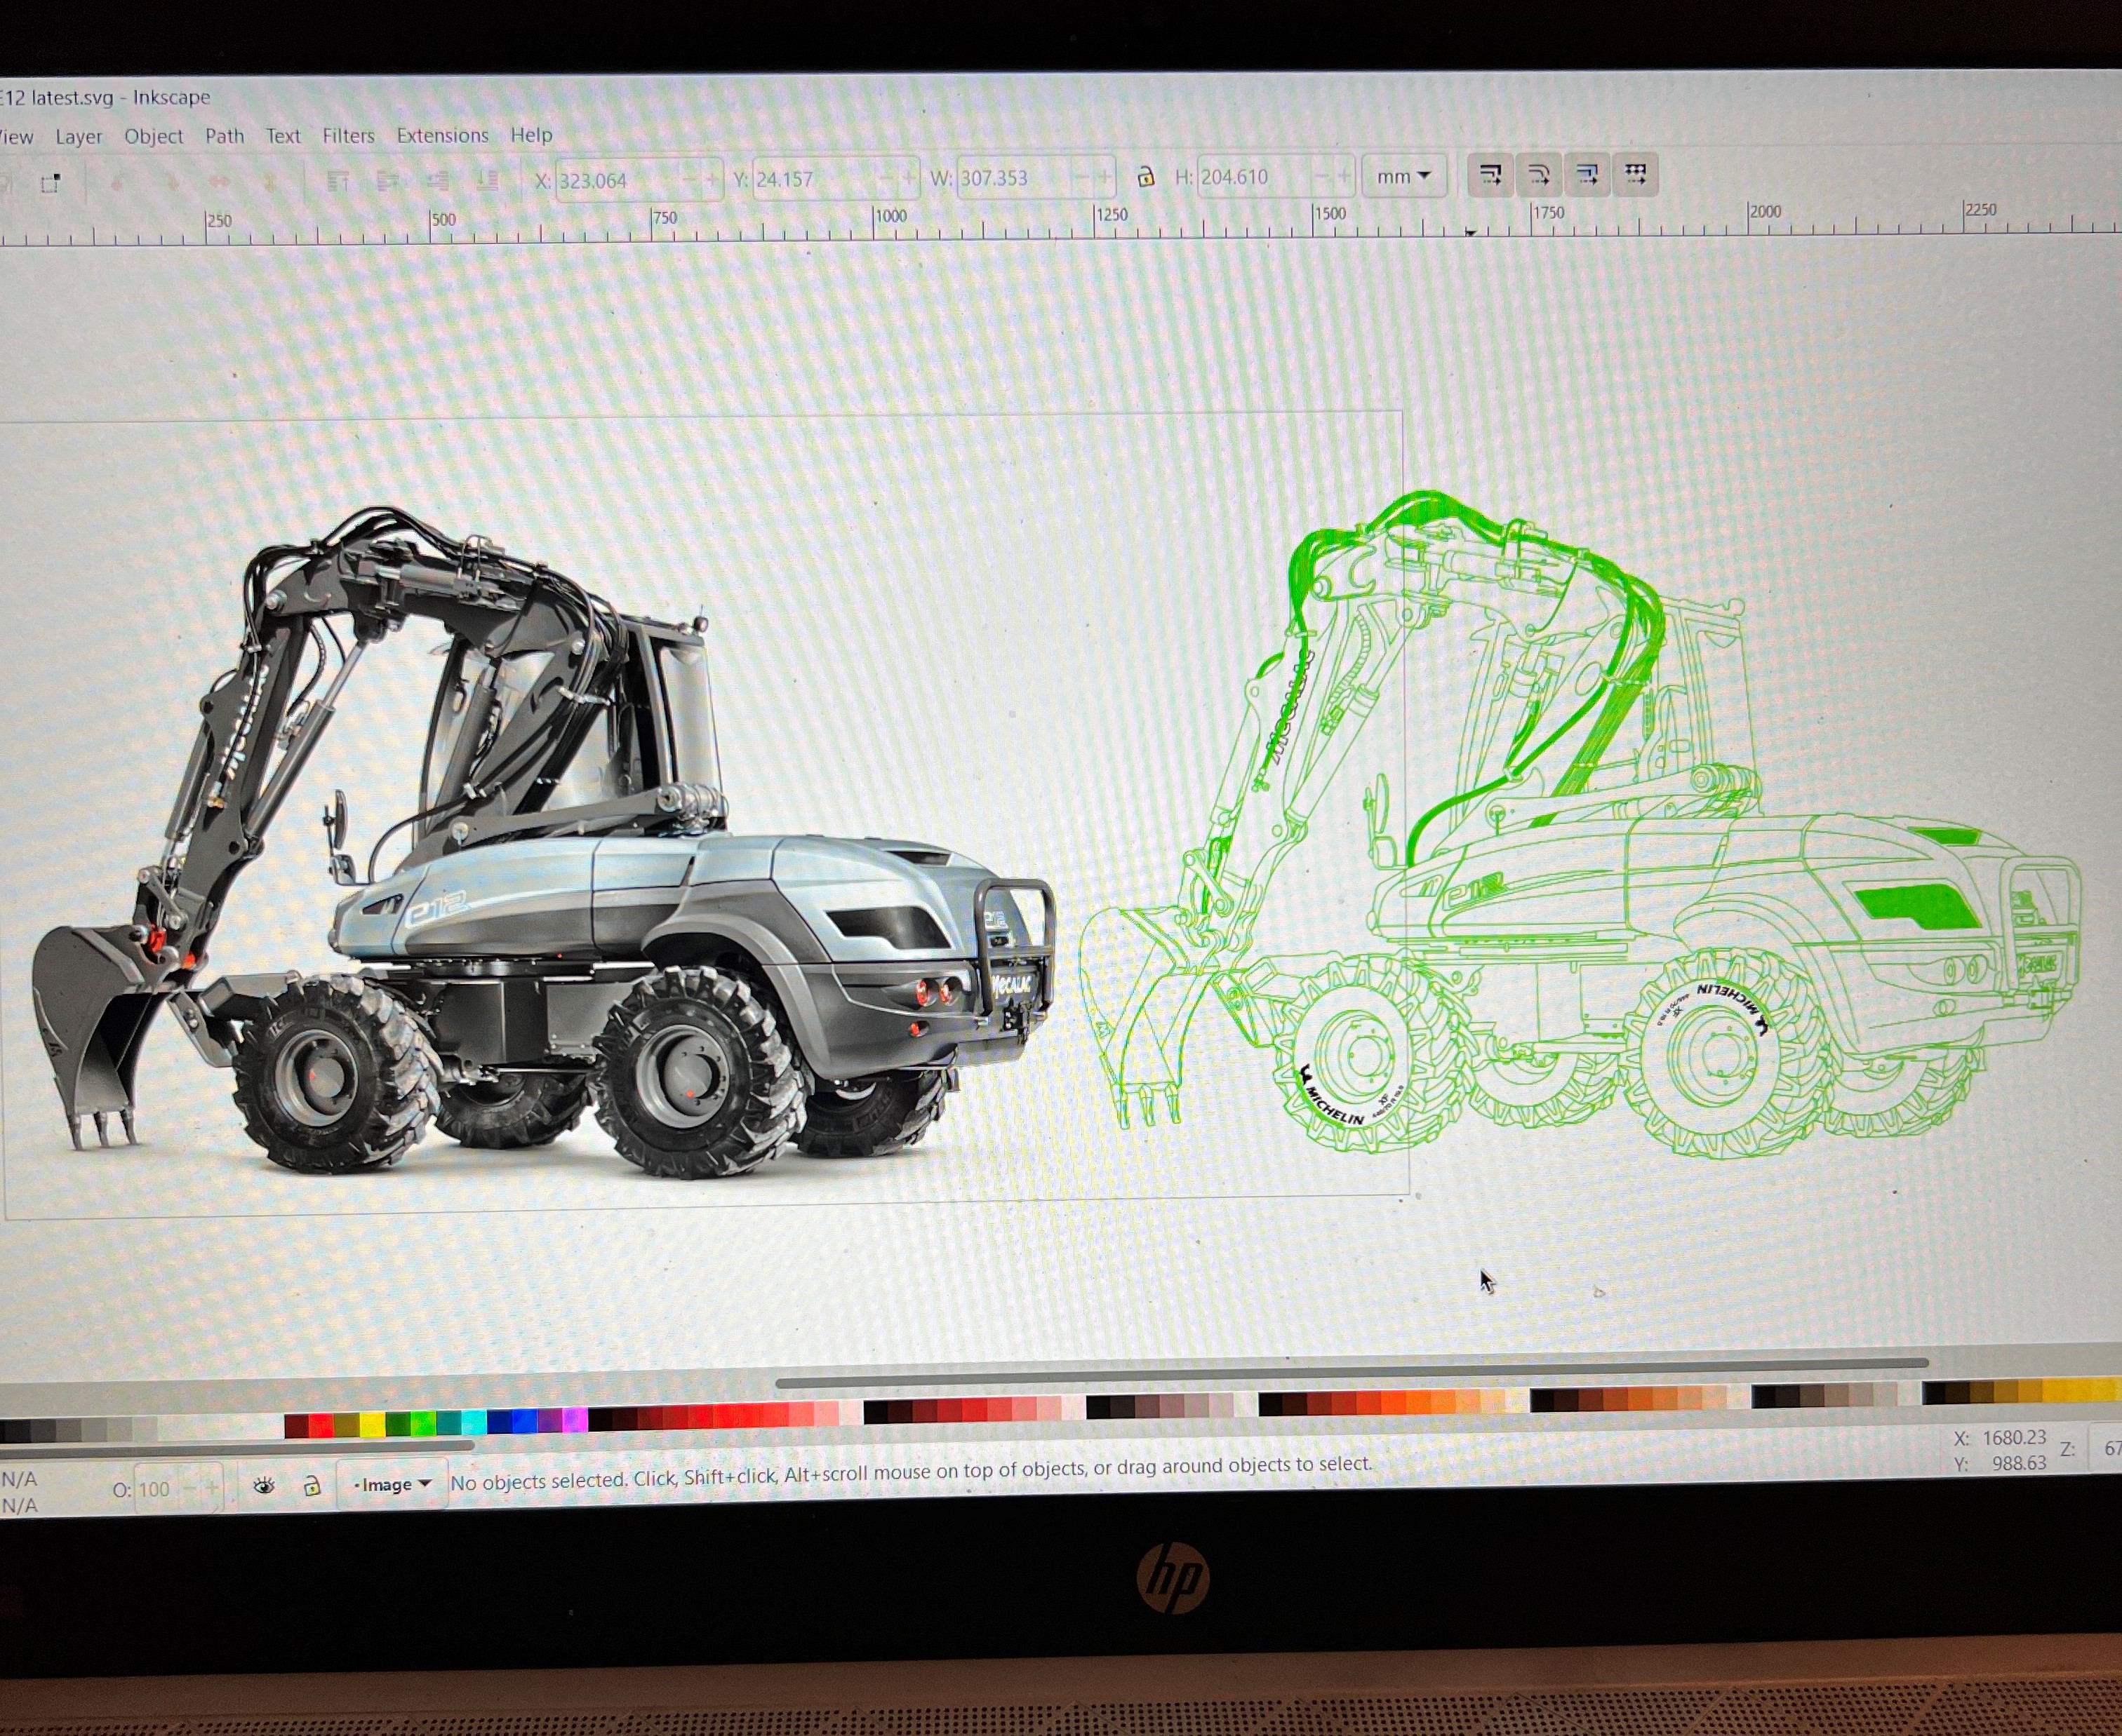Click the stroke N/A indicator
Screen dimensions: 2122x1736
[x=19, y=1505]
